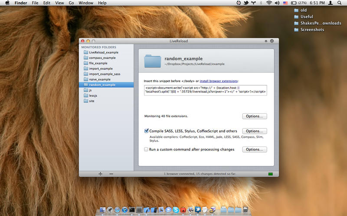Image resolution: width=347 pixels, height=216 pixels.
Task: Open Options for compilers
Action: point(255,131)
